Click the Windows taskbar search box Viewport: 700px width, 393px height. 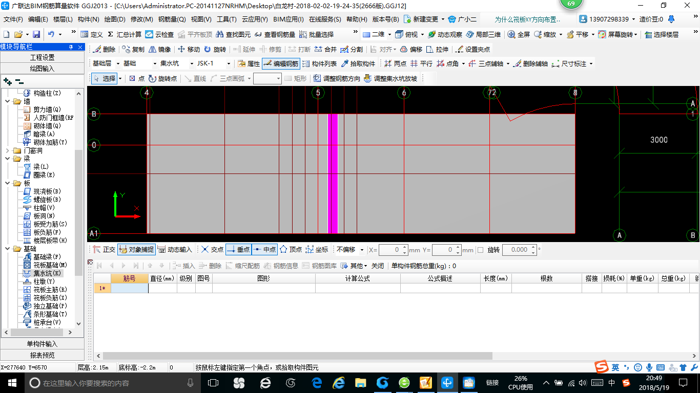[112, 383]
